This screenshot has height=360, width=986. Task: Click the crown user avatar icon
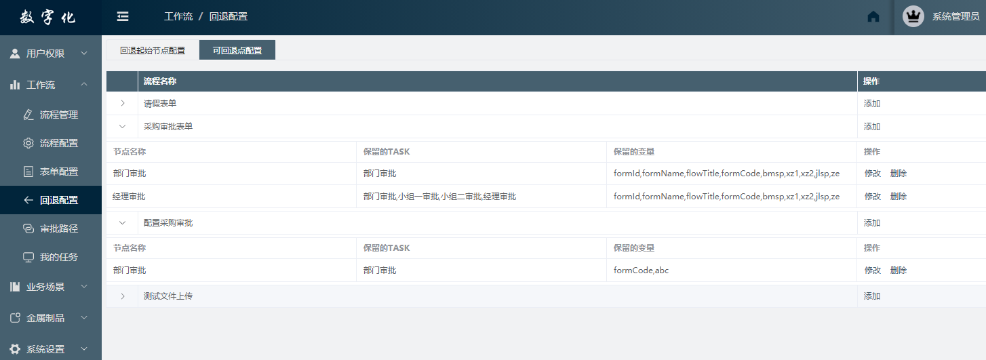pos(913,17)
